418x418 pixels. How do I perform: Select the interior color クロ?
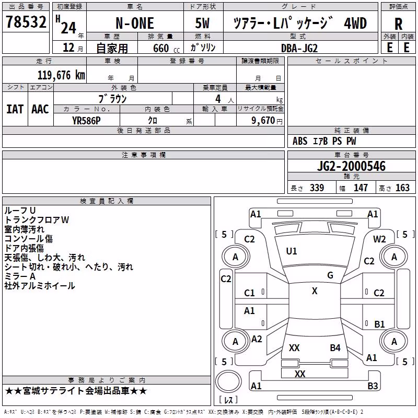point(153,121)
